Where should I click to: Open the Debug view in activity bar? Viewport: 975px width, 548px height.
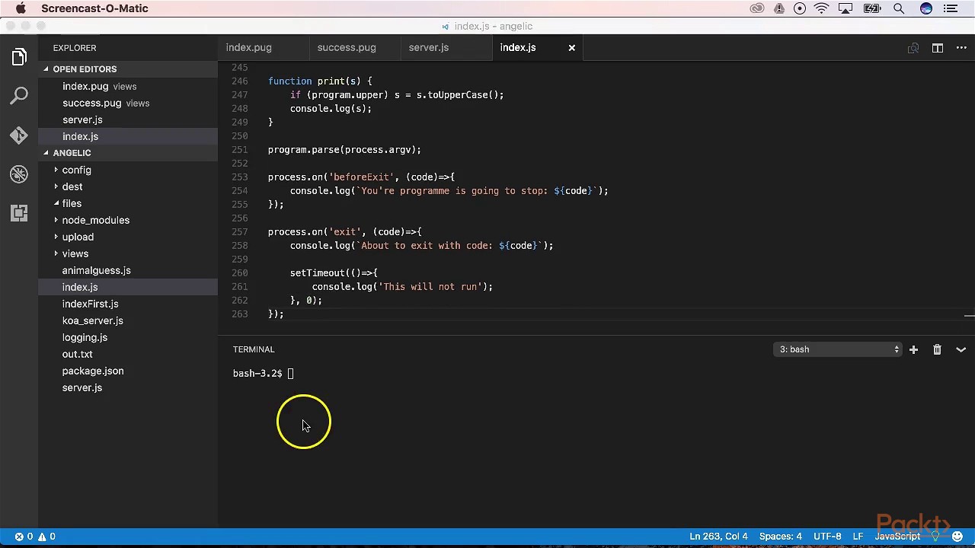tap(19, 174)
